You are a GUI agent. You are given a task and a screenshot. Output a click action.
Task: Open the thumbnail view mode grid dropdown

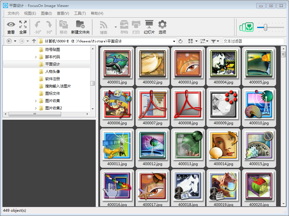(192, 41)
